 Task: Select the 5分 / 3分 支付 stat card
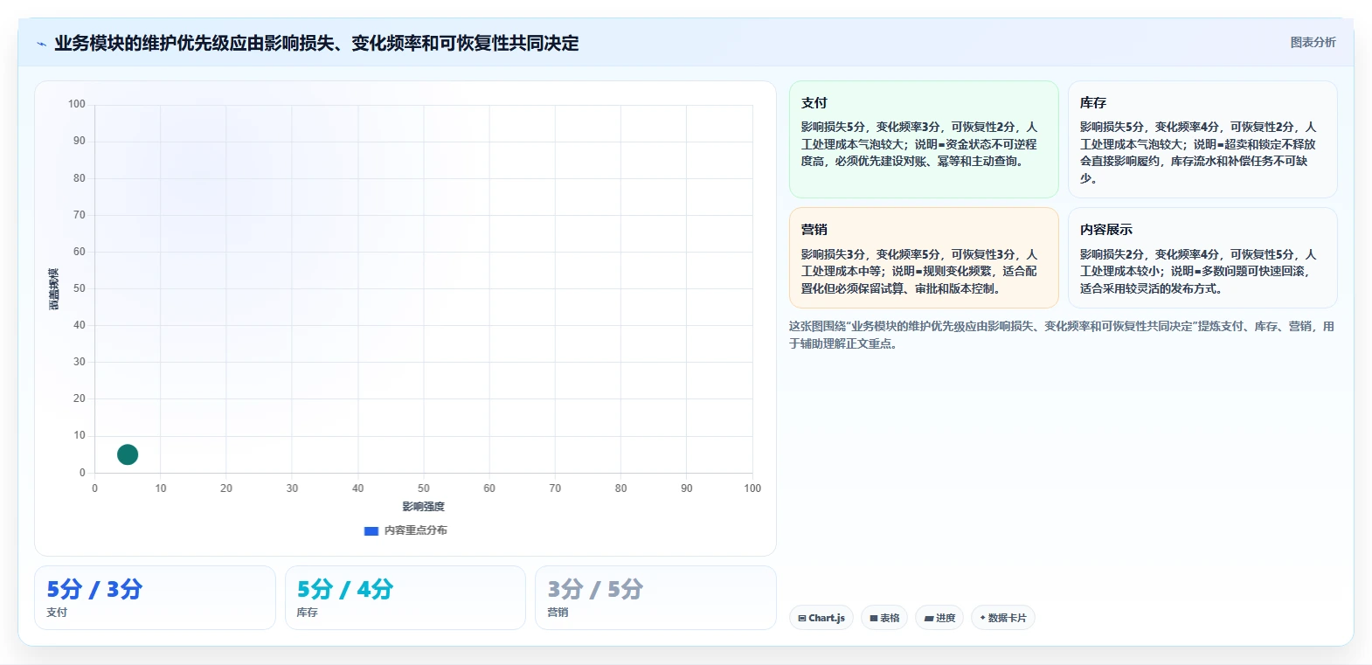(x=155, y=598)
